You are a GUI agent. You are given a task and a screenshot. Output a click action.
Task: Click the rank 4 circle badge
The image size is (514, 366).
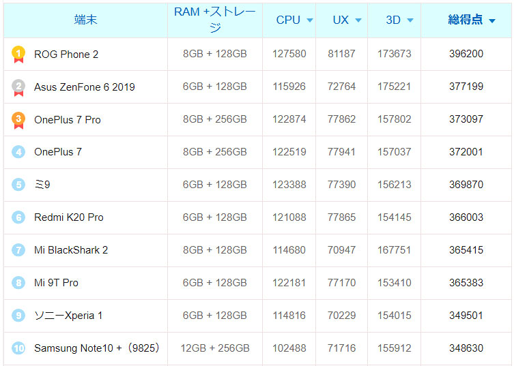tap(18, 152)
